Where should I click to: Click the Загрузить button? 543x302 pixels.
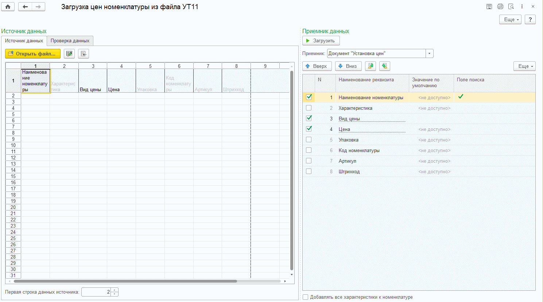pos(321,40)
